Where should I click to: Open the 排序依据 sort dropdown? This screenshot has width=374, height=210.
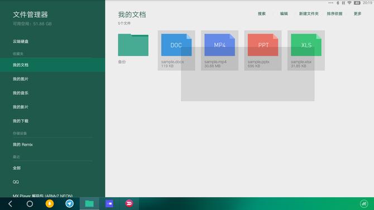click(334, 14)
